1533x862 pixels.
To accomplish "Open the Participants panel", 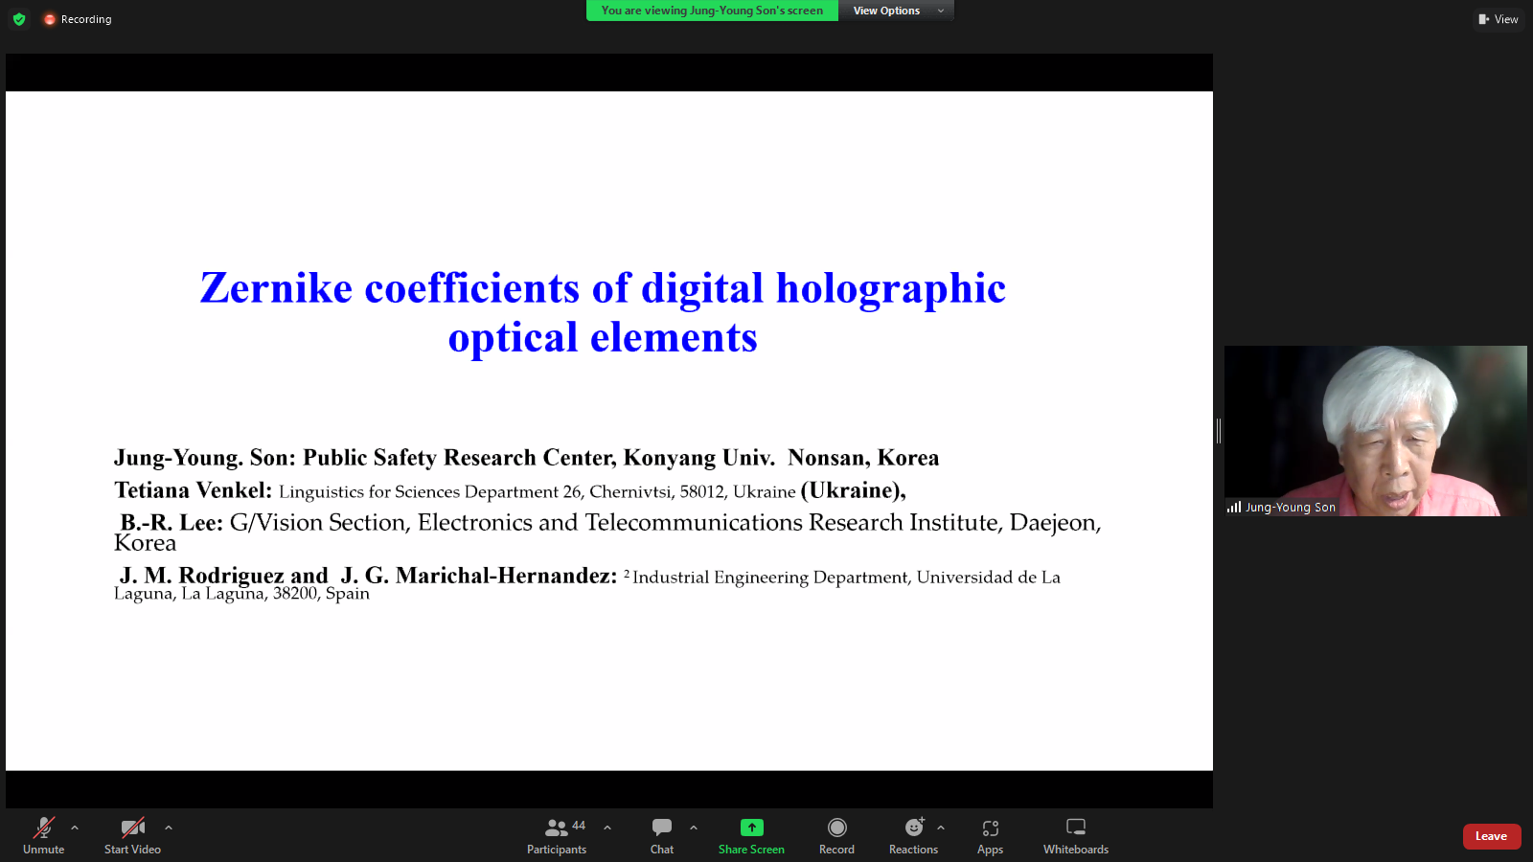I will click(x=557, y=835).
